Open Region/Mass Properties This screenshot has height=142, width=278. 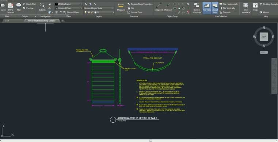tap(140, 4)
